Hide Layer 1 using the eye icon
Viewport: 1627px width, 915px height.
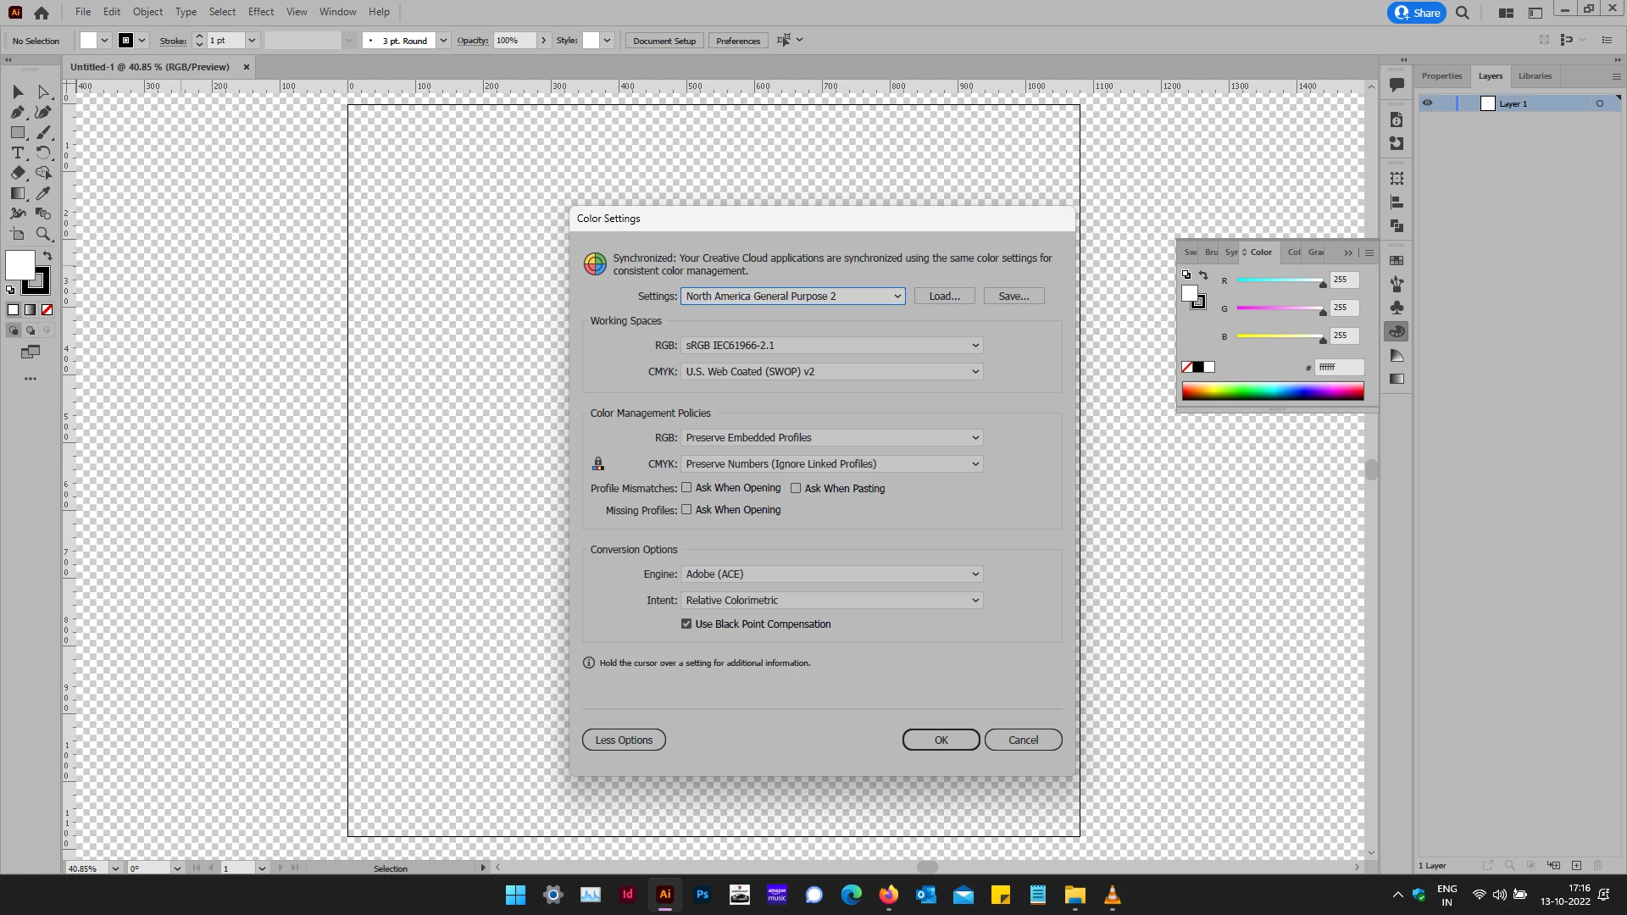point(1428,103)
